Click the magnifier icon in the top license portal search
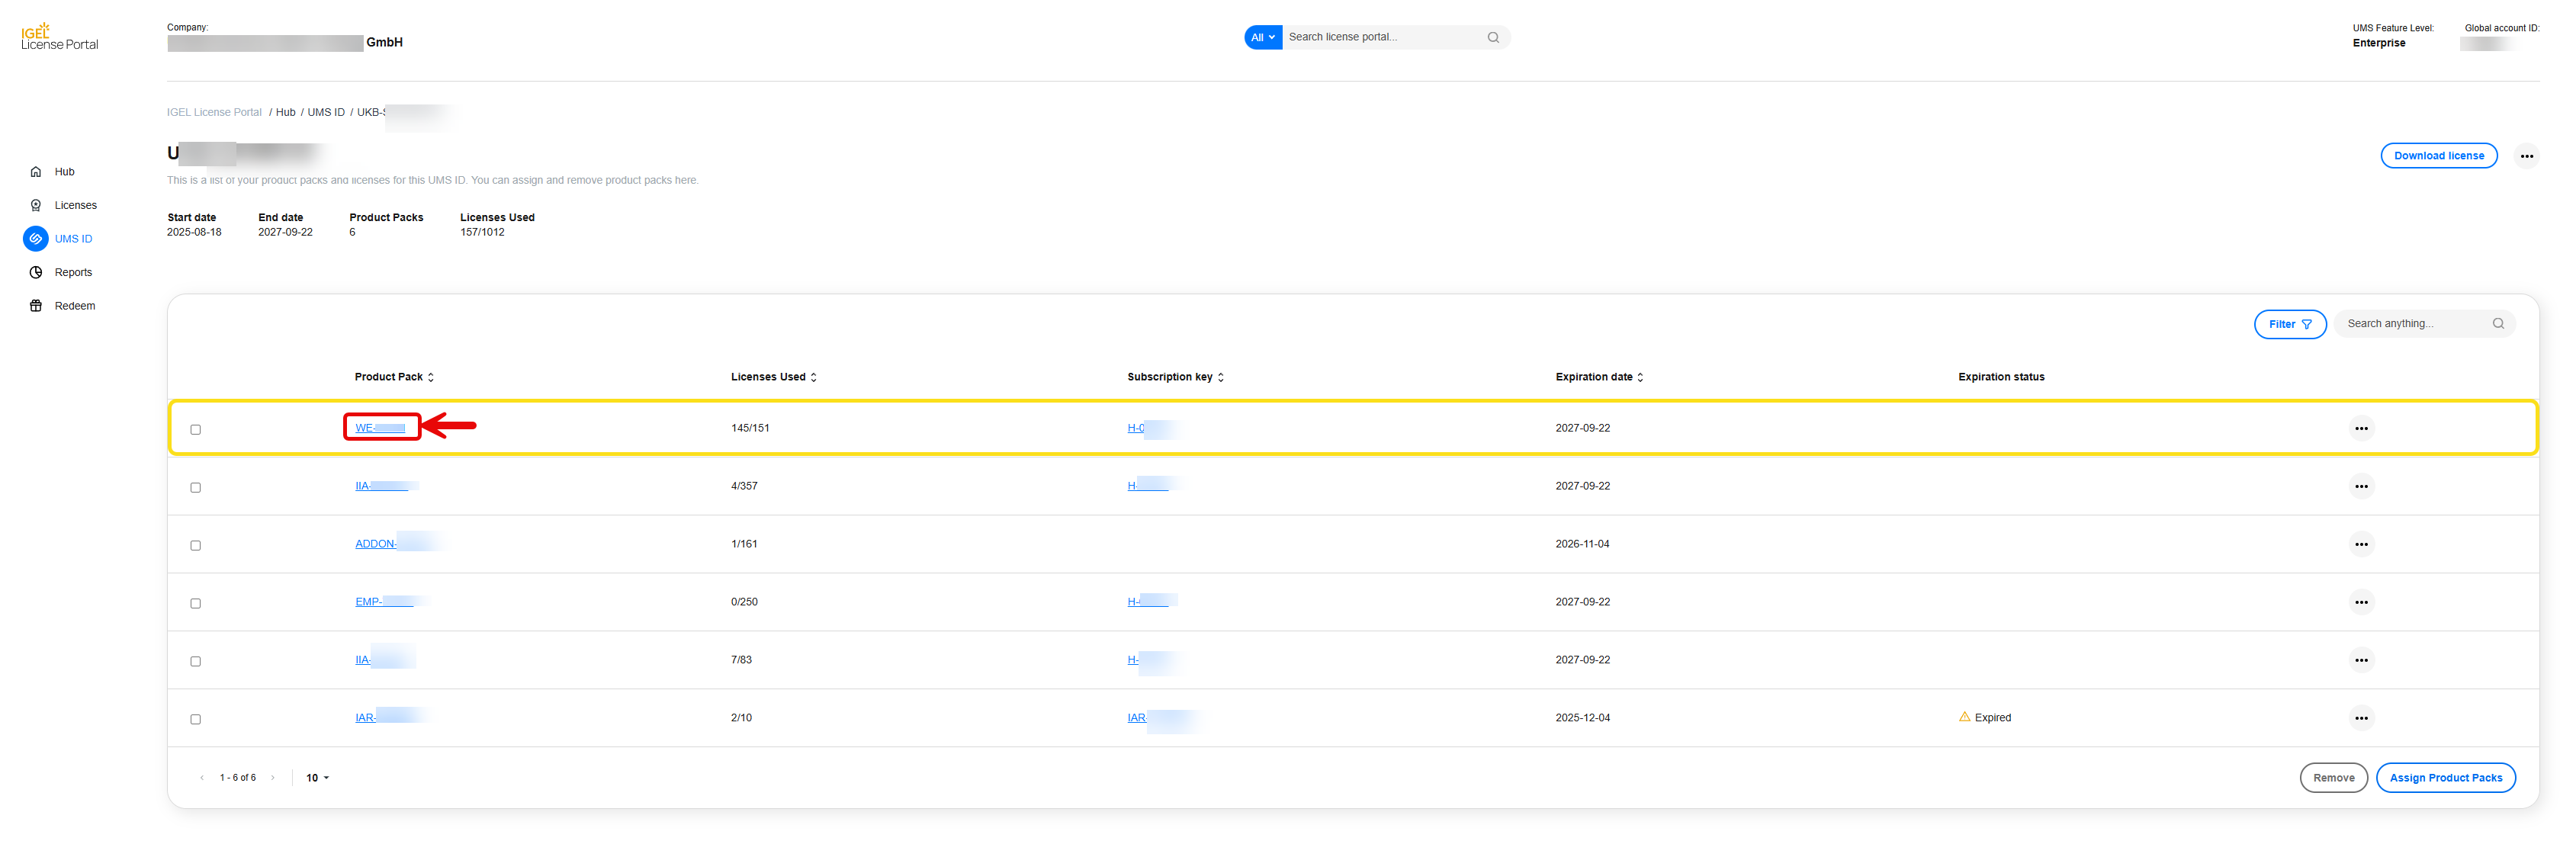The width and height of the screenshot is (2576, 841). tap(1493, 38)
